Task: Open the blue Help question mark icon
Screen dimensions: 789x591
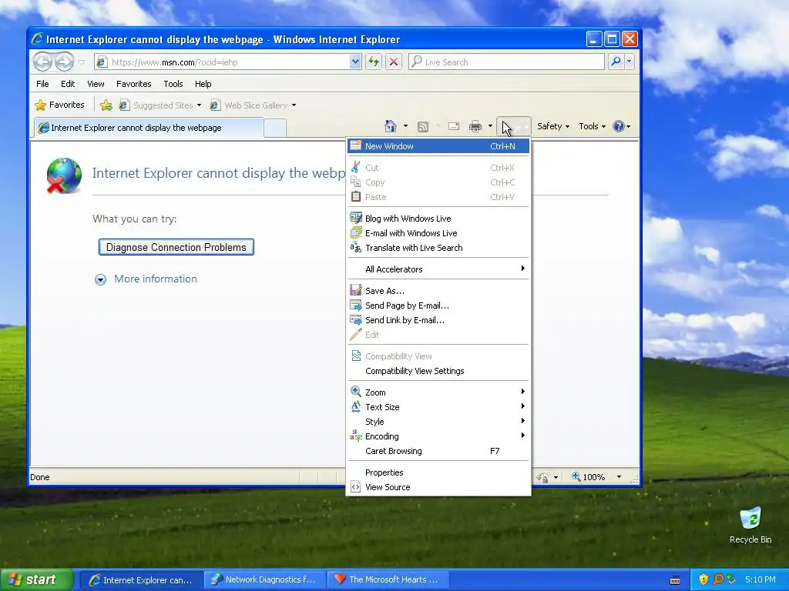Action: click(619, 126)
